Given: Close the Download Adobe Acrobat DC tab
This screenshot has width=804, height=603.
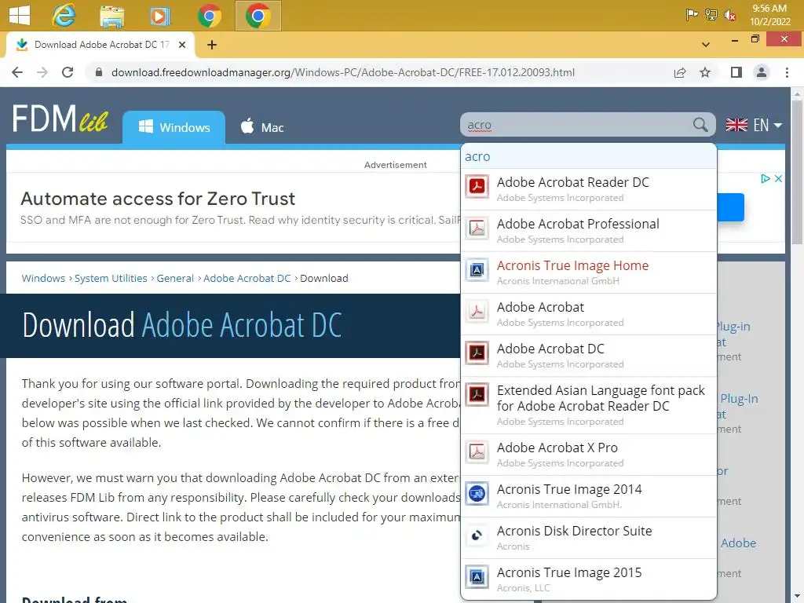Looking at the screenshot, I should click(x=181, y=45).
